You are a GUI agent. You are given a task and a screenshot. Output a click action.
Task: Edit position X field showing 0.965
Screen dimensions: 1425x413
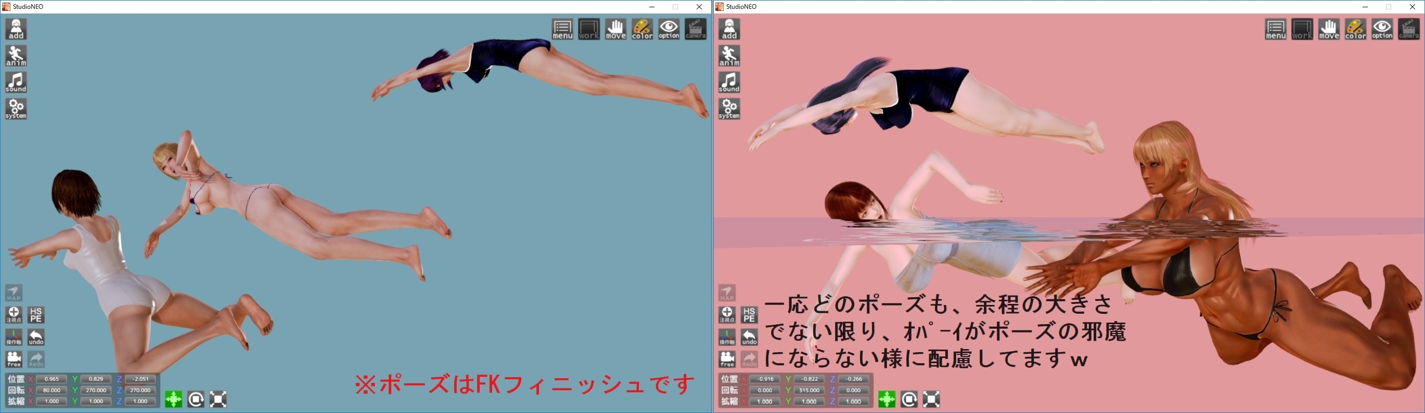tap(52, 379)
